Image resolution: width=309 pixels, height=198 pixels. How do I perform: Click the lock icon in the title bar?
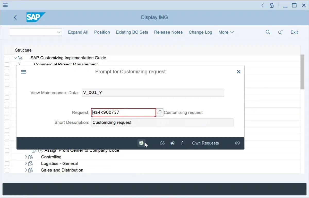click(x=272, y=5)
